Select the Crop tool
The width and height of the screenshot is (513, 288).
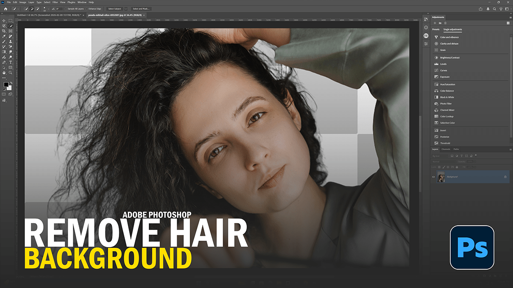(x=4, y=31)
